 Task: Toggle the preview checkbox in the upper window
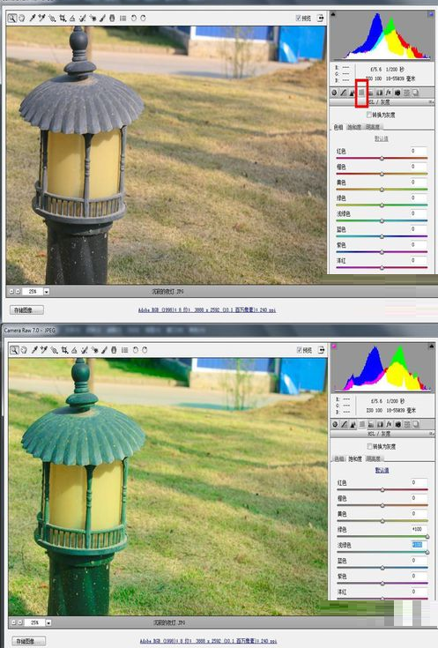(x=299, y=19)
